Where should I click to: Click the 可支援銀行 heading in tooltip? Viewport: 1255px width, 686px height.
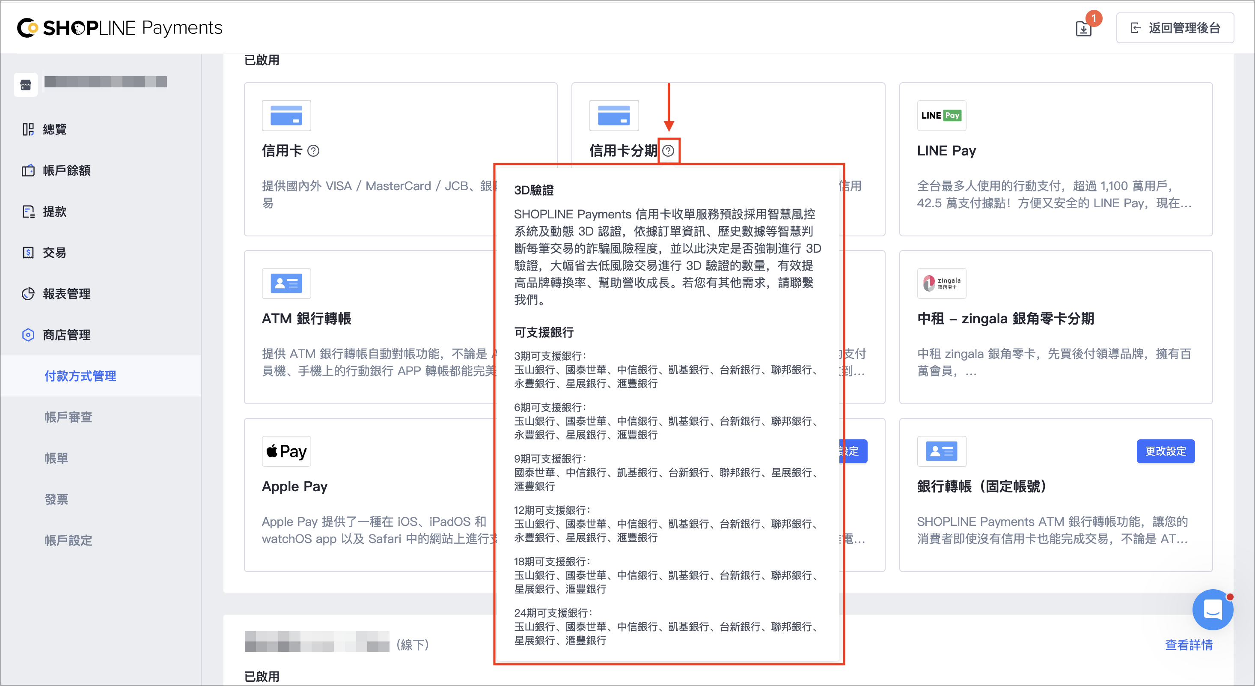coord(544,333)
